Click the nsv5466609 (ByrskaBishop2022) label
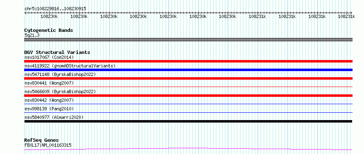 [60, 92]
